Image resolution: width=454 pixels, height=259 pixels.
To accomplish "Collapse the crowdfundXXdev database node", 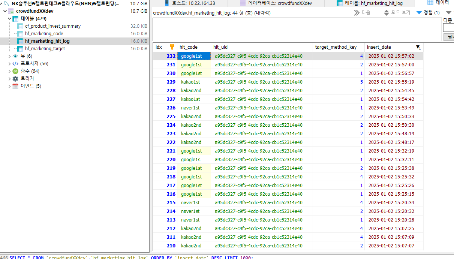I will coord(5,11).
